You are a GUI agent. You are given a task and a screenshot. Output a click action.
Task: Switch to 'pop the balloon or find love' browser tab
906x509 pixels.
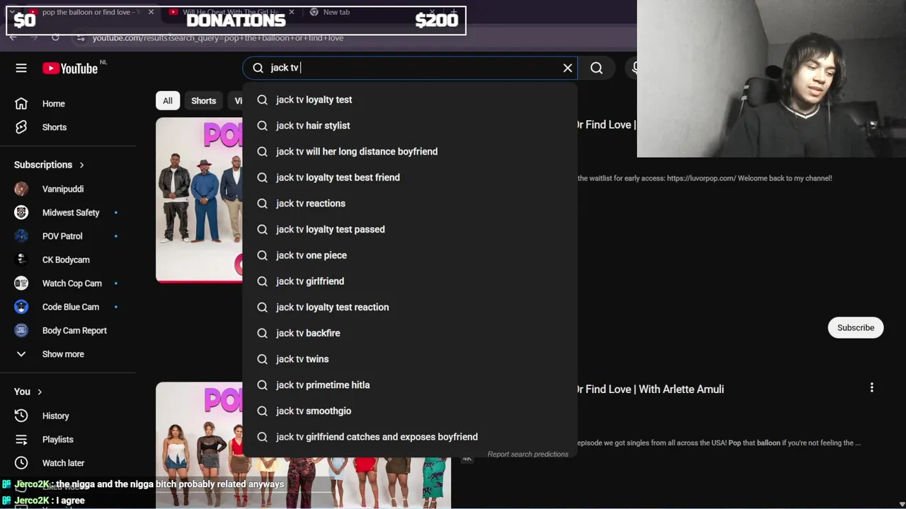coord(88,12)
